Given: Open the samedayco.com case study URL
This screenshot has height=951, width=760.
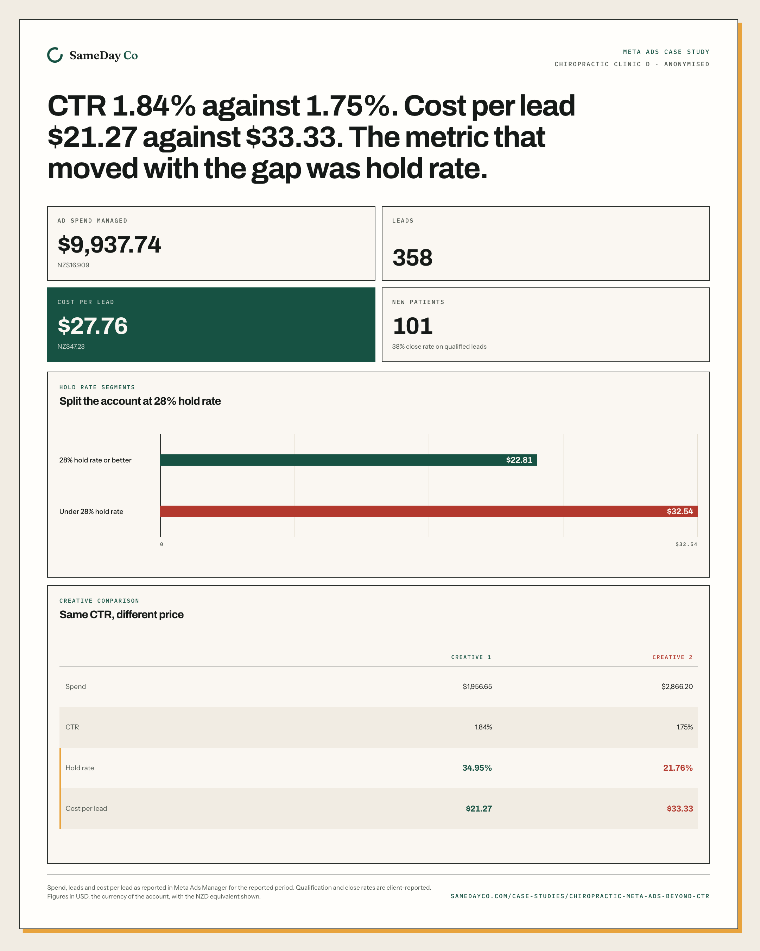Looking at the screenshot, I should (580, 896).
